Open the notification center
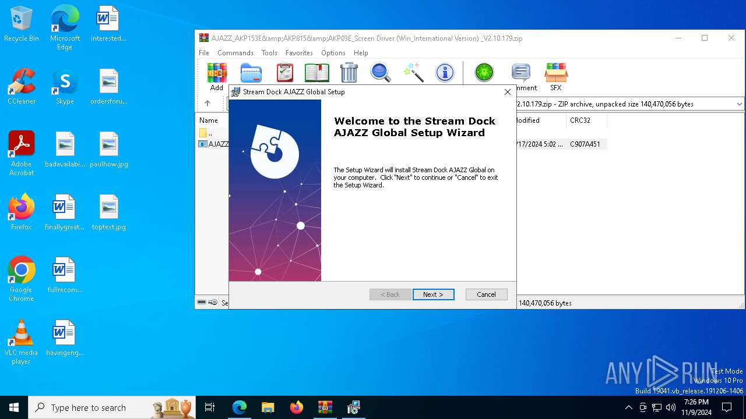The image size is (746, 419). coord(727,407)
